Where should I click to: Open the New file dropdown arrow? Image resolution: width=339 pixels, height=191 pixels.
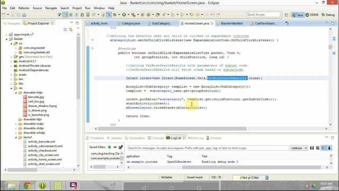pos(8,15)
